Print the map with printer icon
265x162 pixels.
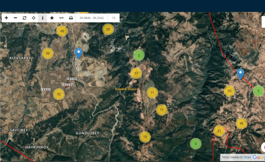(71, 18)
